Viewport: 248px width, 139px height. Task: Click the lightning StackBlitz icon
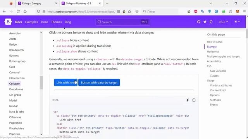[x=188, y=100]
